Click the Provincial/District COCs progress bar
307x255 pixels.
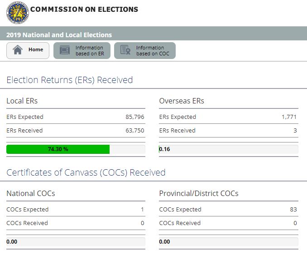point(229,242)
